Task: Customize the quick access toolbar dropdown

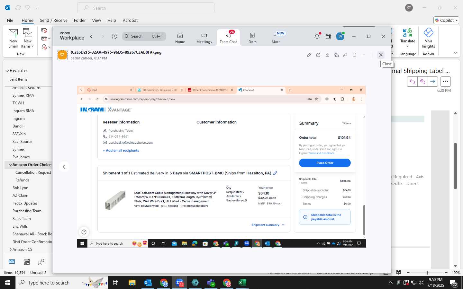Action: 36,8
